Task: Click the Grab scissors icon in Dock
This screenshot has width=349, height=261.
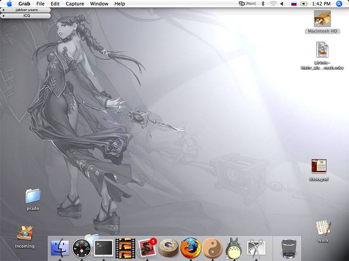Action: (256, 248)
